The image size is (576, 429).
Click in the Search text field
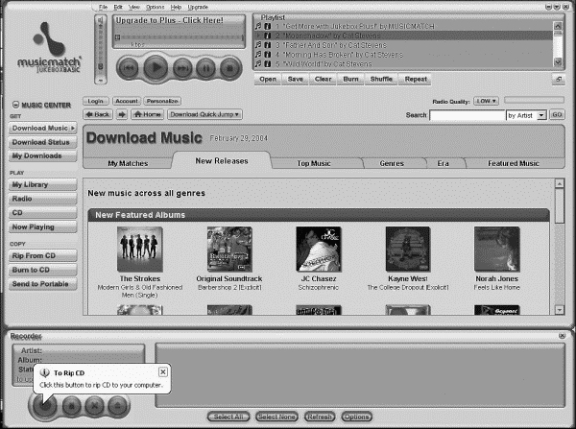[466, 115]
